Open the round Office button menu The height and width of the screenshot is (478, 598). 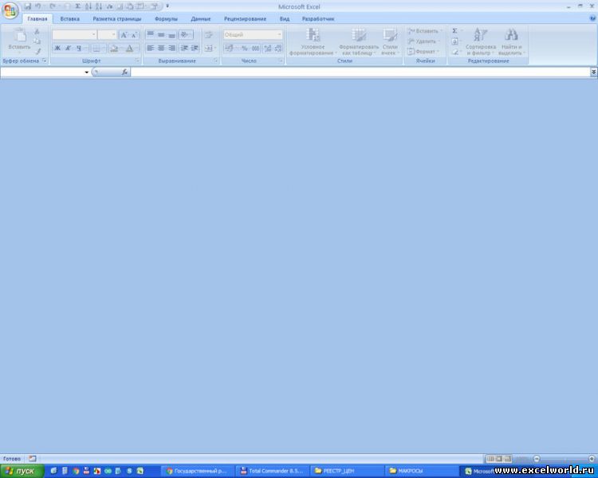click(10, 10)
